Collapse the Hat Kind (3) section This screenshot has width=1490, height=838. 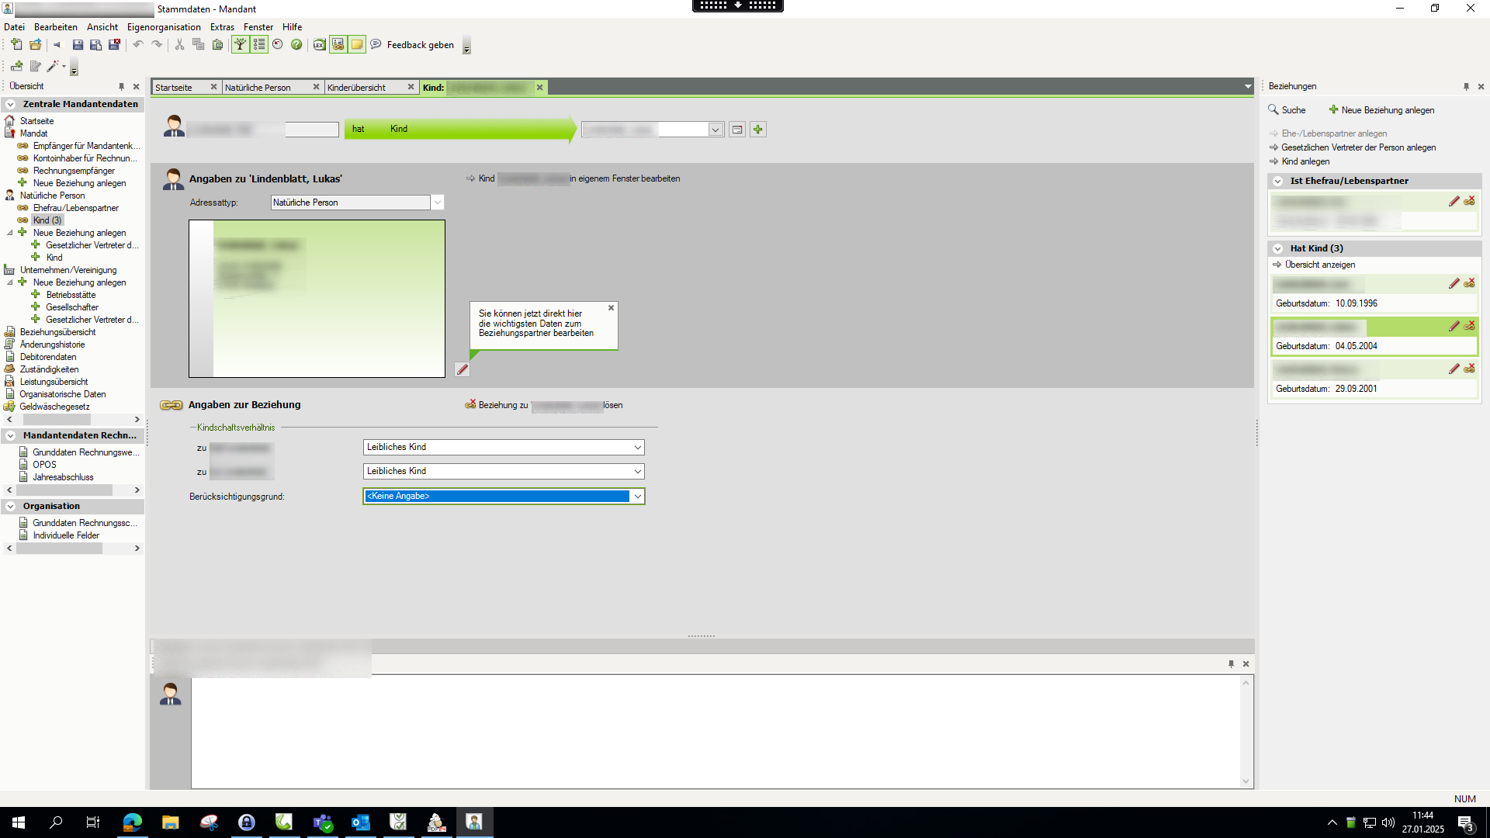[x=1277, y=249]
